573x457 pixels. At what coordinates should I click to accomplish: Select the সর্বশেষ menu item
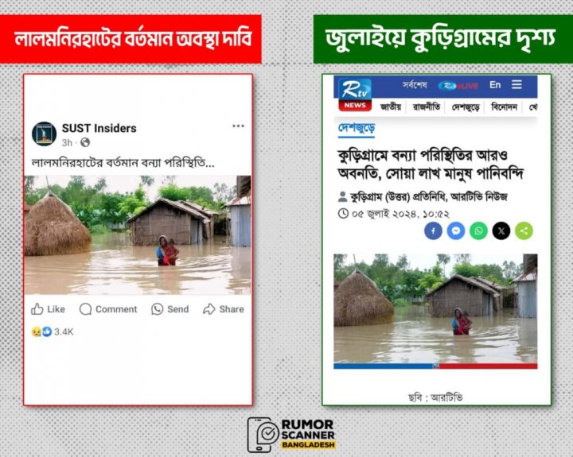click(415, 85)
